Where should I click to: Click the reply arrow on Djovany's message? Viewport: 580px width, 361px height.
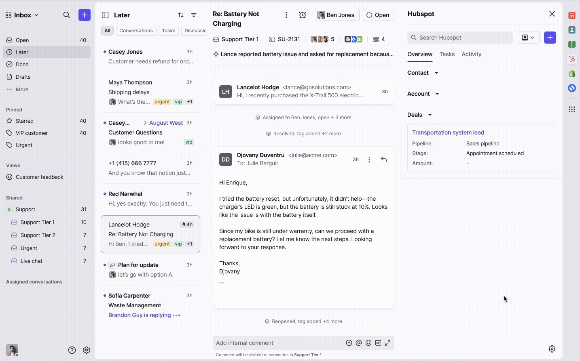(x=384, y=160)
